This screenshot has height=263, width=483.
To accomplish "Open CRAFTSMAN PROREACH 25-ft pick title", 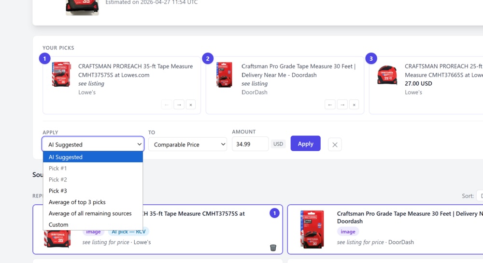I will tap(443, 70).
